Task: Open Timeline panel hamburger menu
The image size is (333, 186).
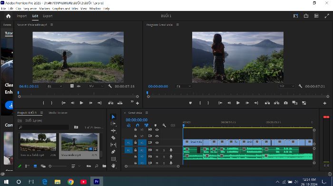Action: (x=147, y=113)
